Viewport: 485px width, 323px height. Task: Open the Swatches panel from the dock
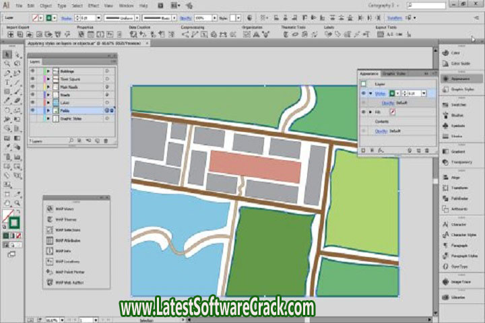point(459,105)
